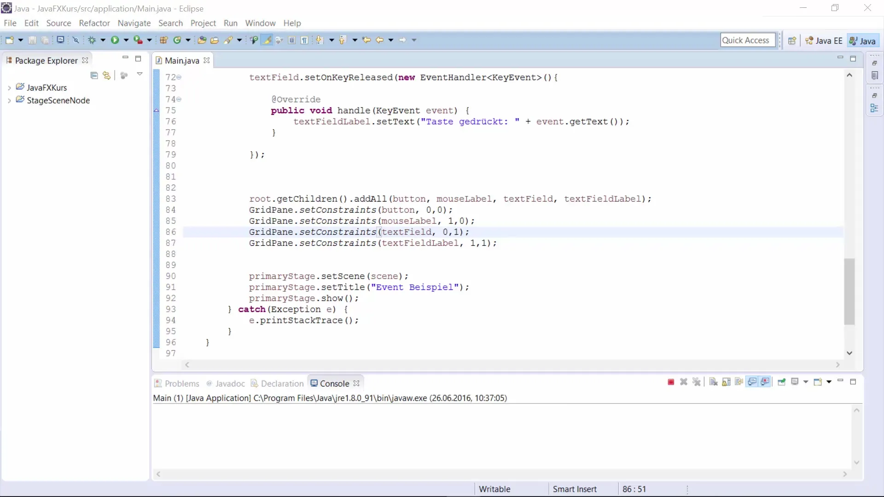Toggle Show Console on Standard Error change
Screen dimensions: 884x497
tap(765, 382)
